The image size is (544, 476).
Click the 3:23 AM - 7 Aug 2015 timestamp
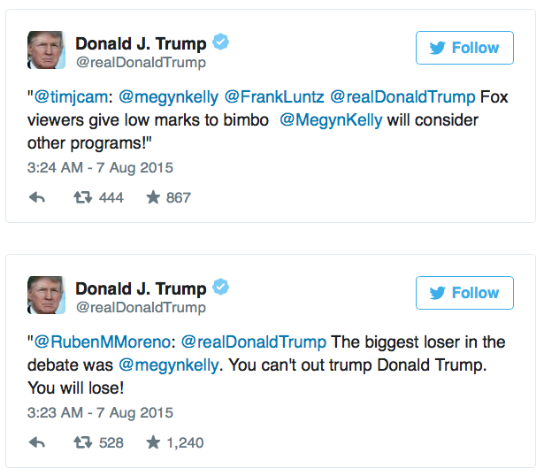(100, 412)
